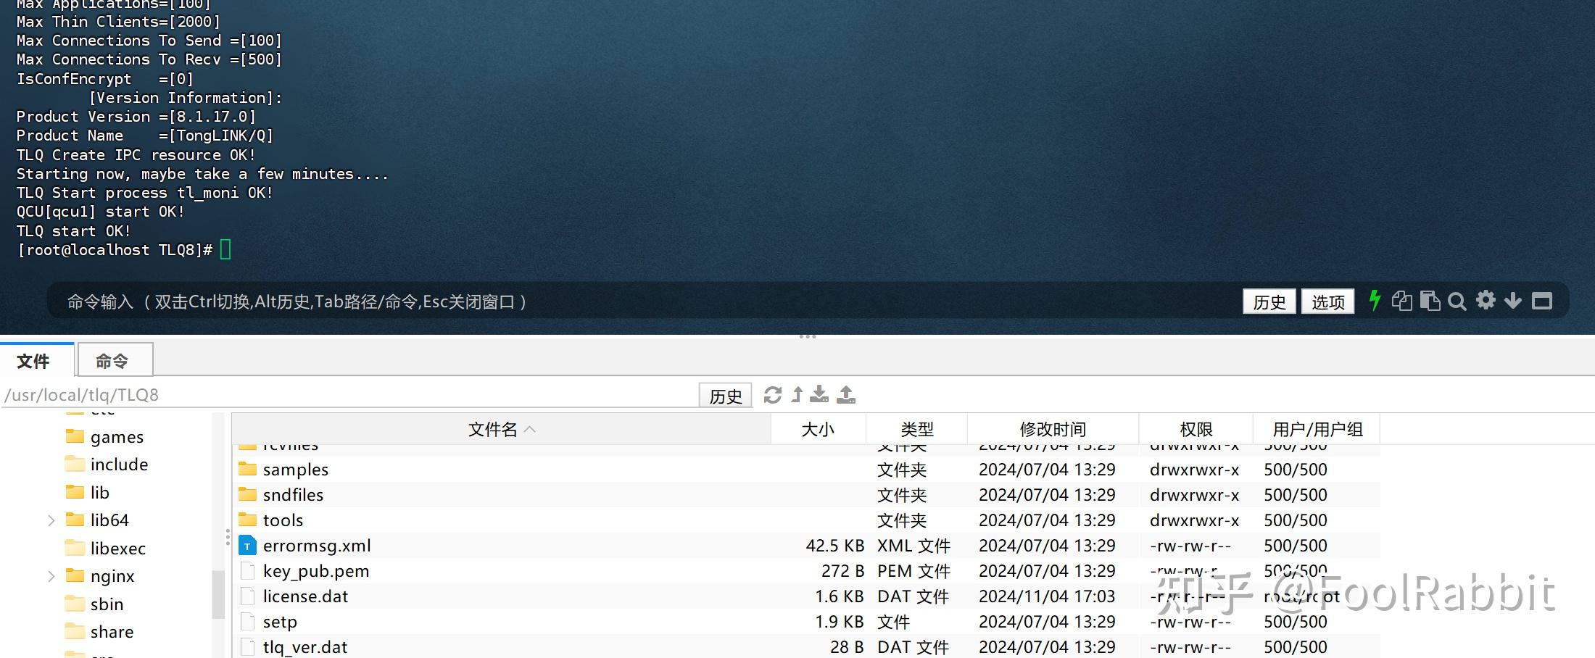The image size is (1595, 658).
Task: Select the paste icon in the command bar
Action: [1430, 301]
